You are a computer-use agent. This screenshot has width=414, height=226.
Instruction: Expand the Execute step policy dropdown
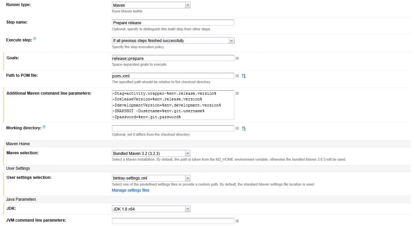(173, 40)
